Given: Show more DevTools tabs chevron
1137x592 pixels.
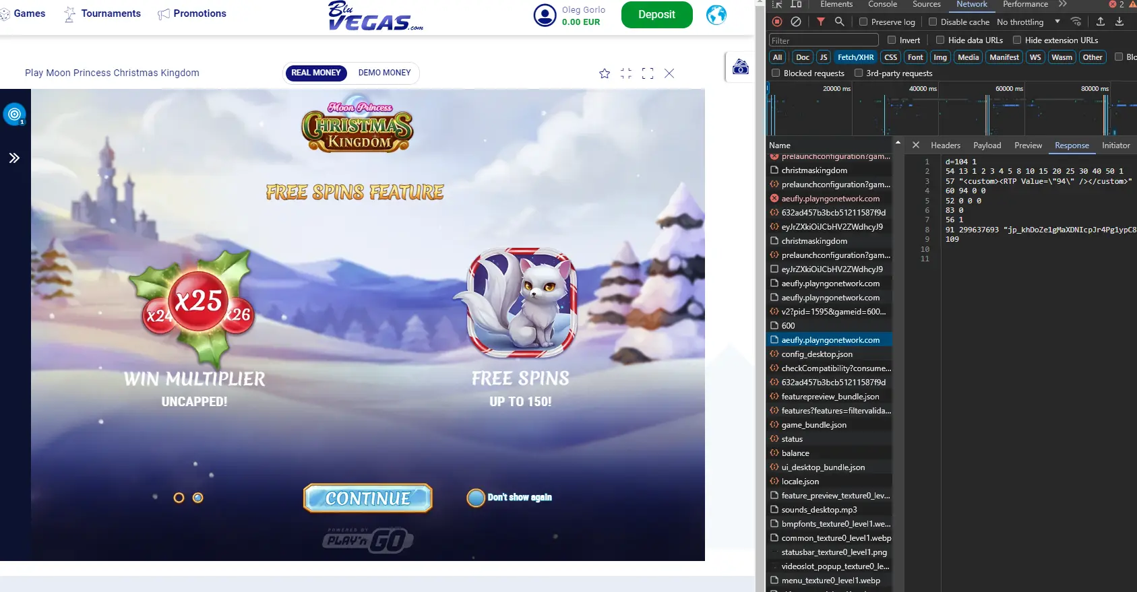Looking at the screenshot, I should [x=1063, y=4].
